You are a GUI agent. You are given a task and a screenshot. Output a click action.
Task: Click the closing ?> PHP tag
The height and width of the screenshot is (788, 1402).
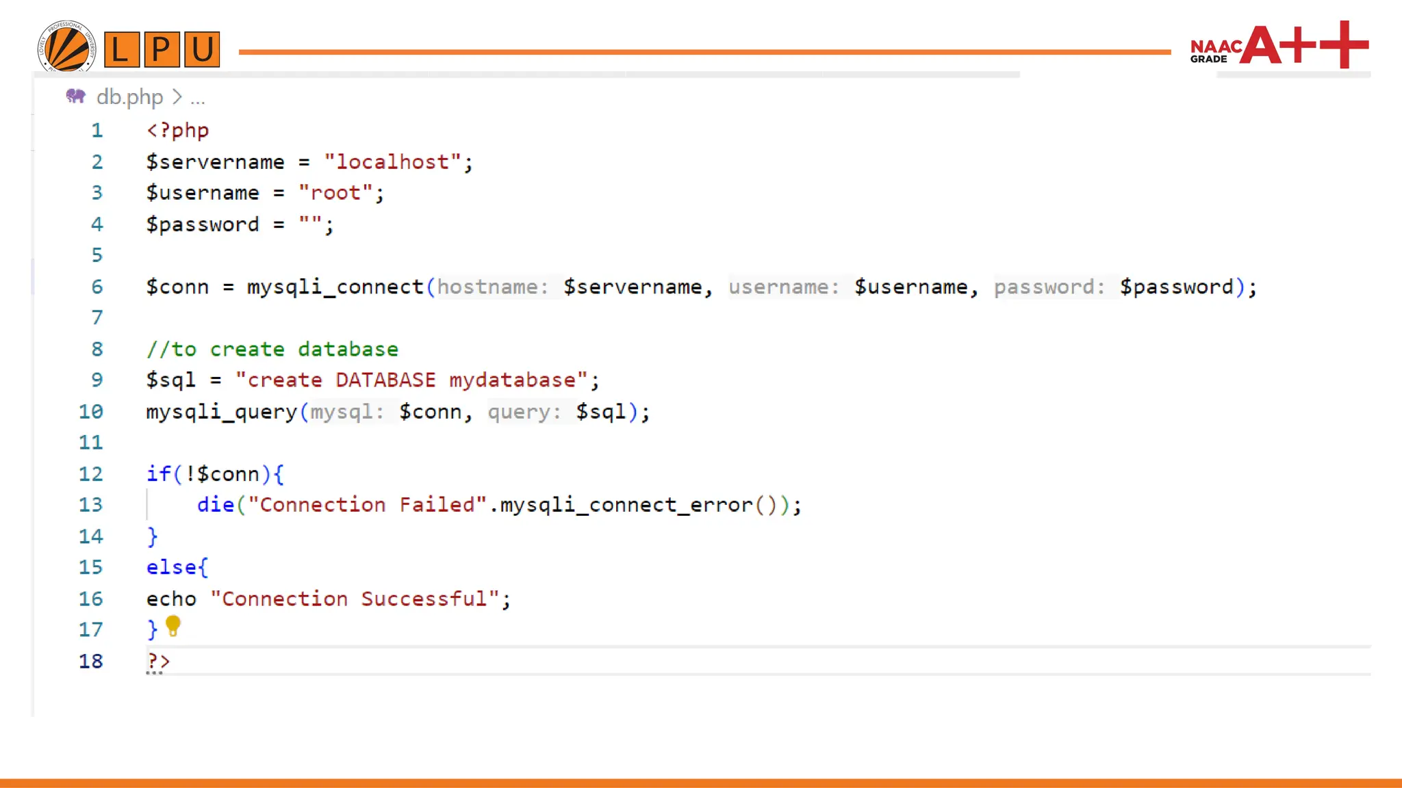158,661
